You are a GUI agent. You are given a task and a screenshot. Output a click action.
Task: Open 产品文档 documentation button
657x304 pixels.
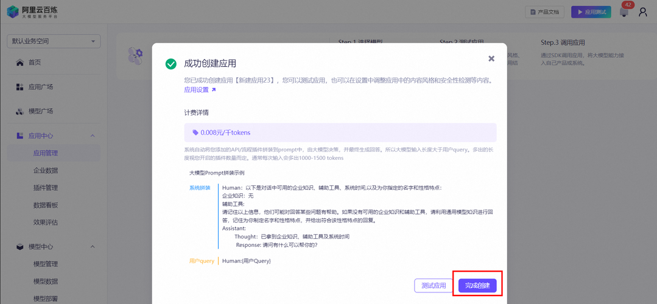coord(545,12)
